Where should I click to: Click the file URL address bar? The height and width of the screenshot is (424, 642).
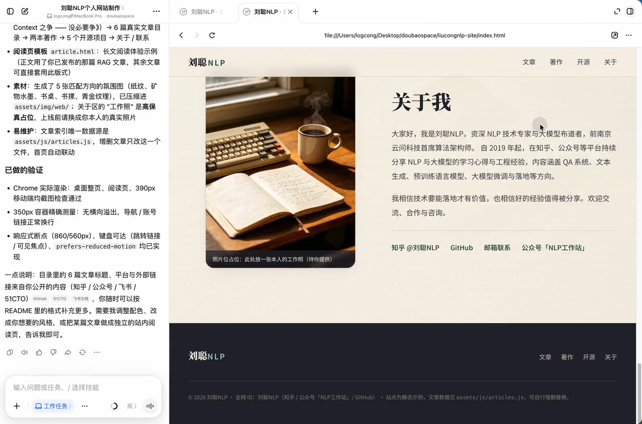click(x=414, y=35)
